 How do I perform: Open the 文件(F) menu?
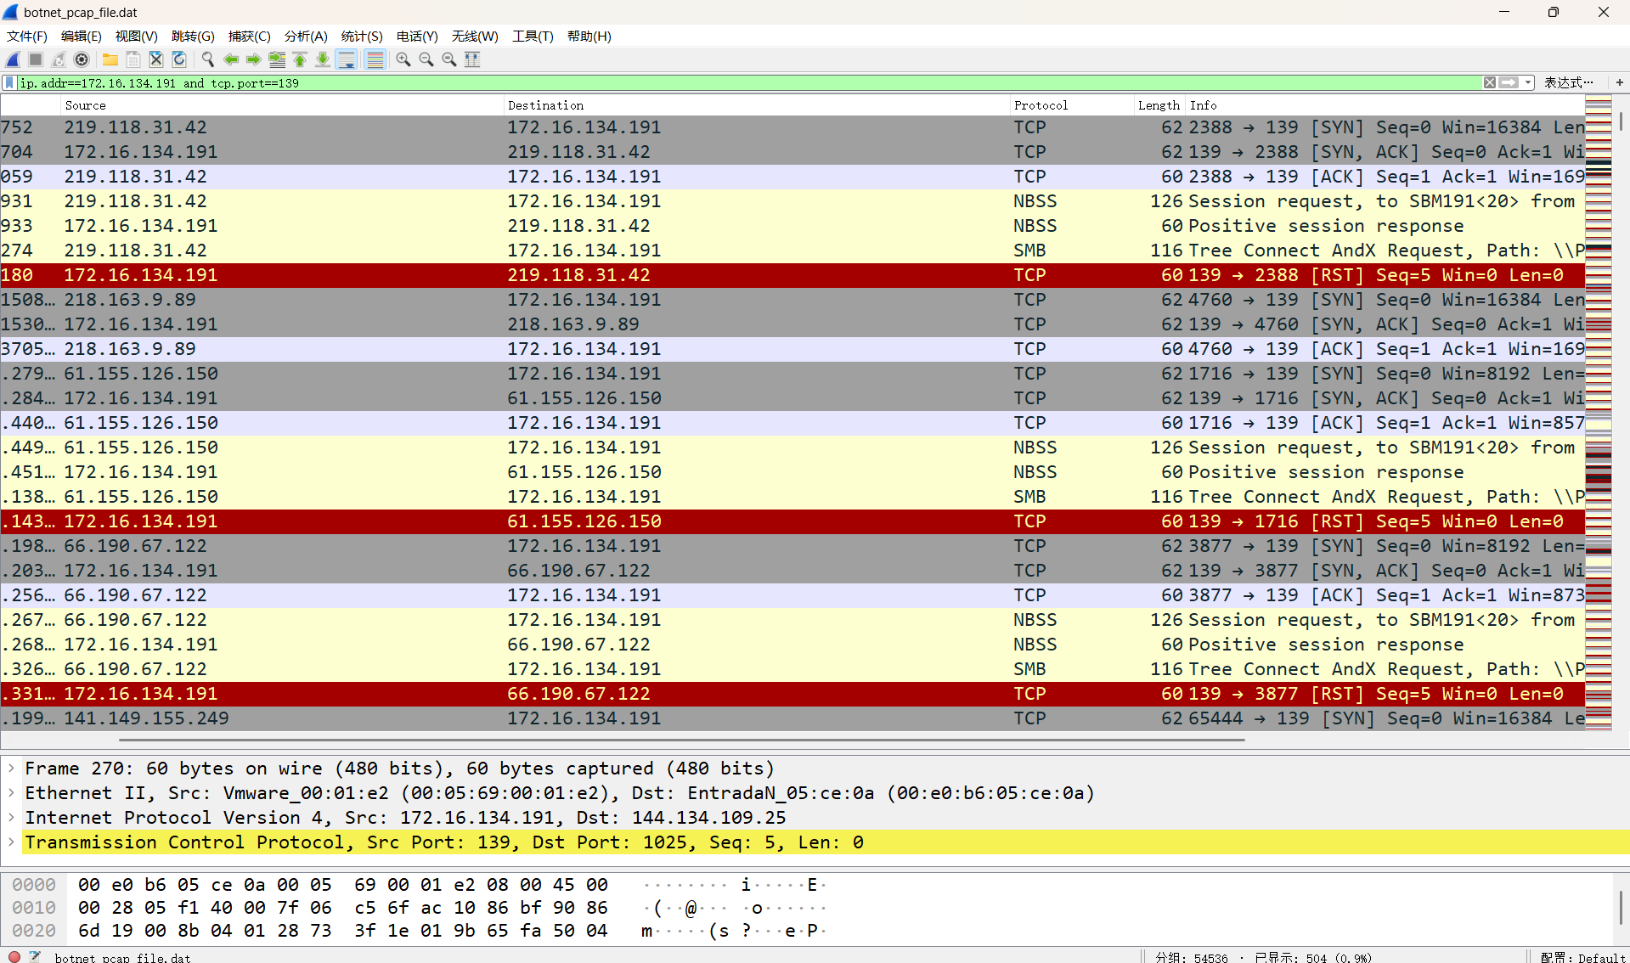coord(27,36)
